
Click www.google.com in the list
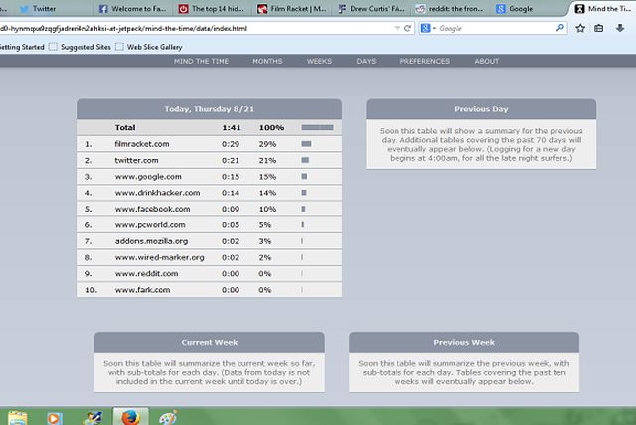coord(148,177)
